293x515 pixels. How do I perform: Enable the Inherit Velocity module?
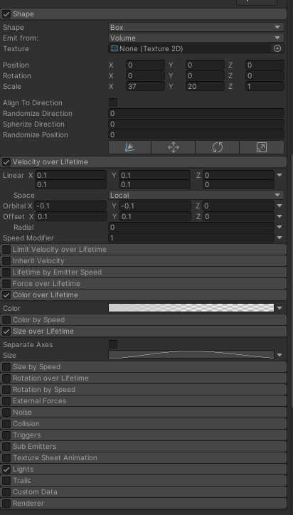(6, 261)
